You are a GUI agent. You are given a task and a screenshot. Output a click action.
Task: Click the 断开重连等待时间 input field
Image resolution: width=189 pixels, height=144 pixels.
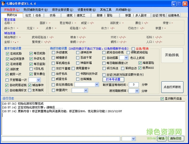pyautogui.click(x=134, y=85)
